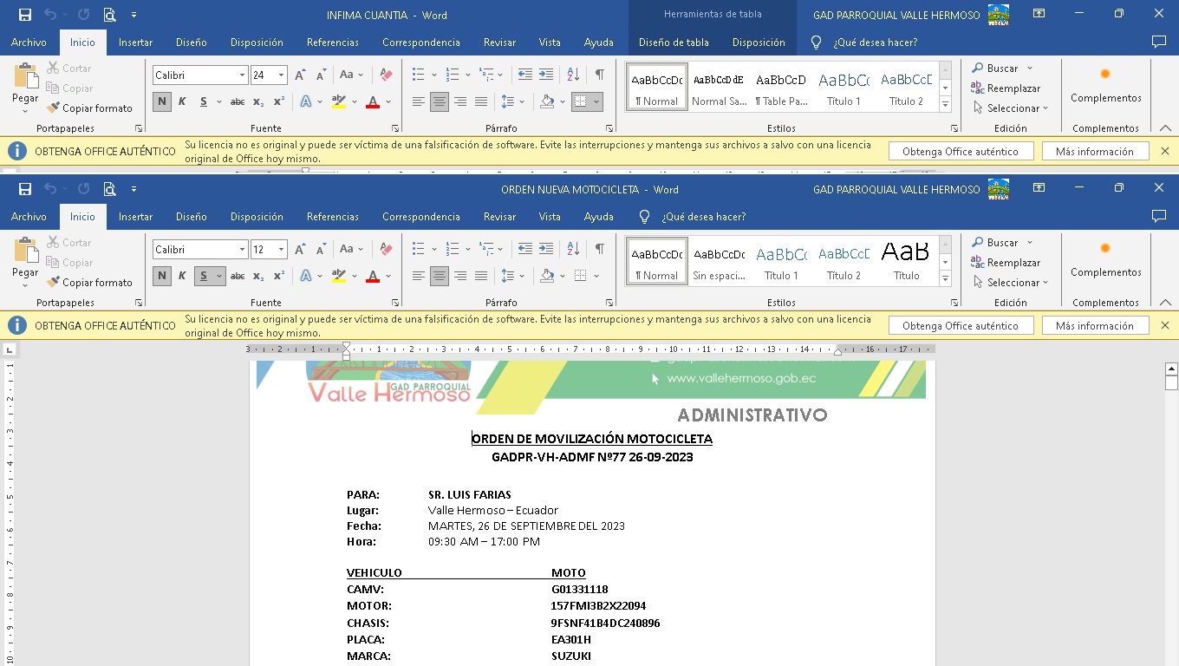
Task: Toggle underline S in ORDEN NUEVA MOTOCICLETA ribbon
Action: click(x=204, y=276)
